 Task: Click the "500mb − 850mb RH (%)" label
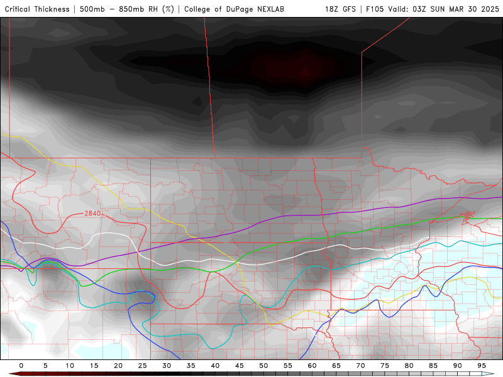(x=127, y=9)
